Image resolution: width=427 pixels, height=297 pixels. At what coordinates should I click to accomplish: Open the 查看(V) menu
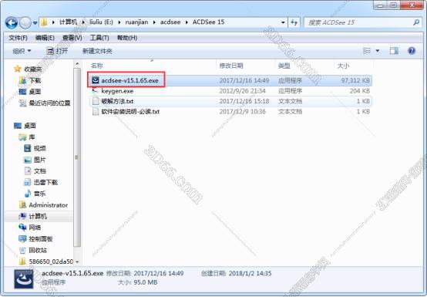(72, 38)
